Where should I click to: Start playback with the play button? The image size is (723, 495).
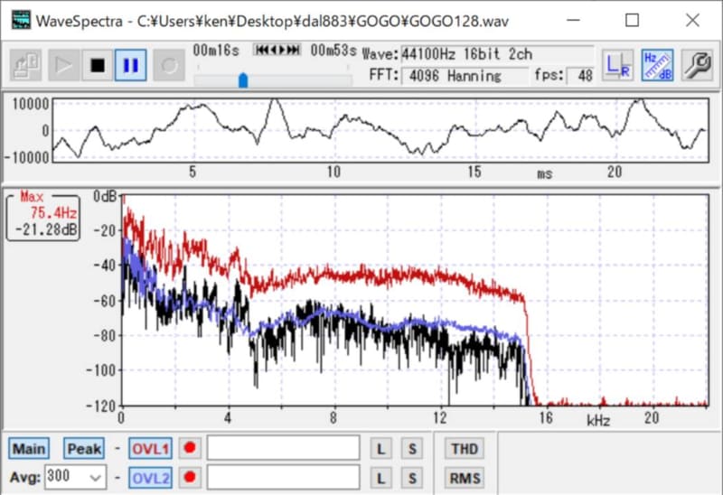point(63,65)
